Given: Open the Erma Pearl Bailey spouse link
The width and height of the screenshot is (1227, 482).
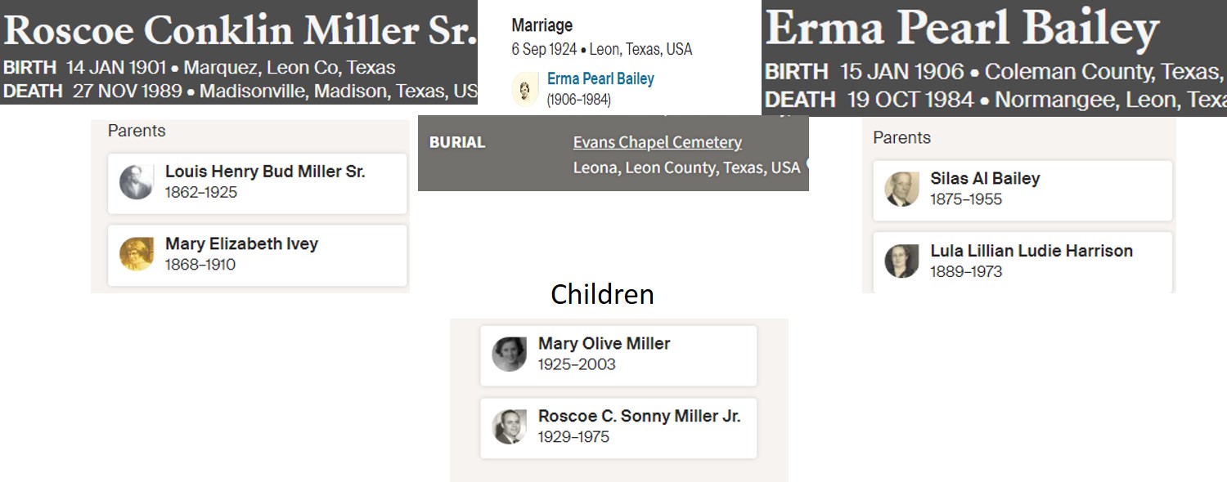Looking at the screenshot, I should [600, 79].
